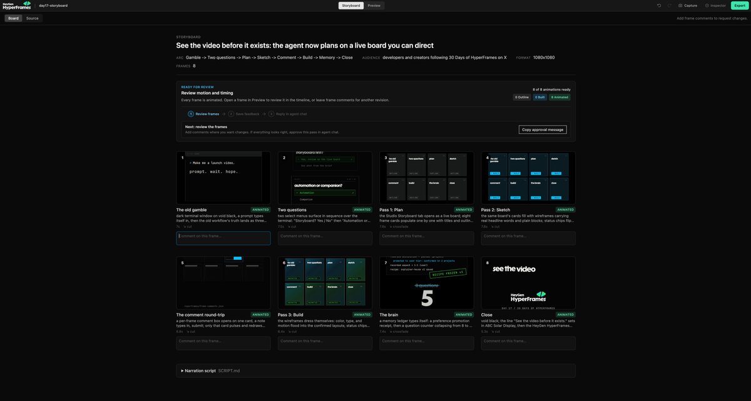Open the Close frame thumbnail
This screenshot has height=401, width=751.
pos(528,283)
